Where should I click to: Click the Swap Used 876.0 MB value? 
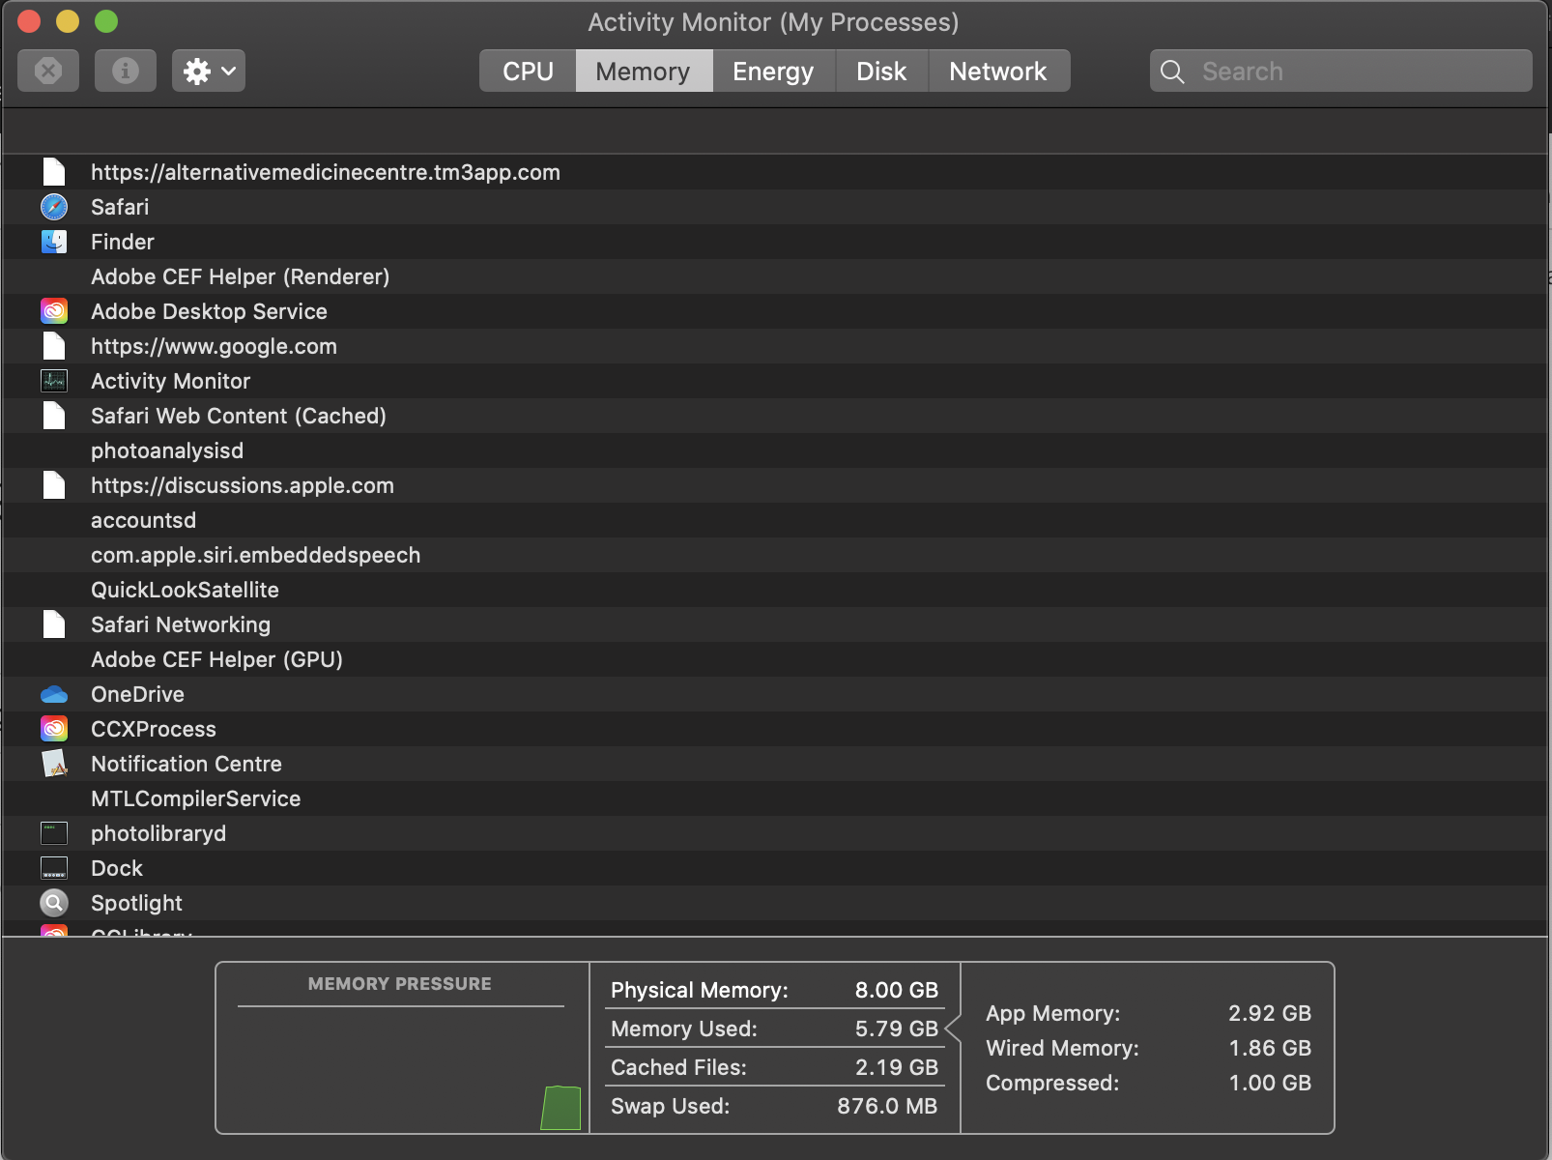pos(887,1106)
